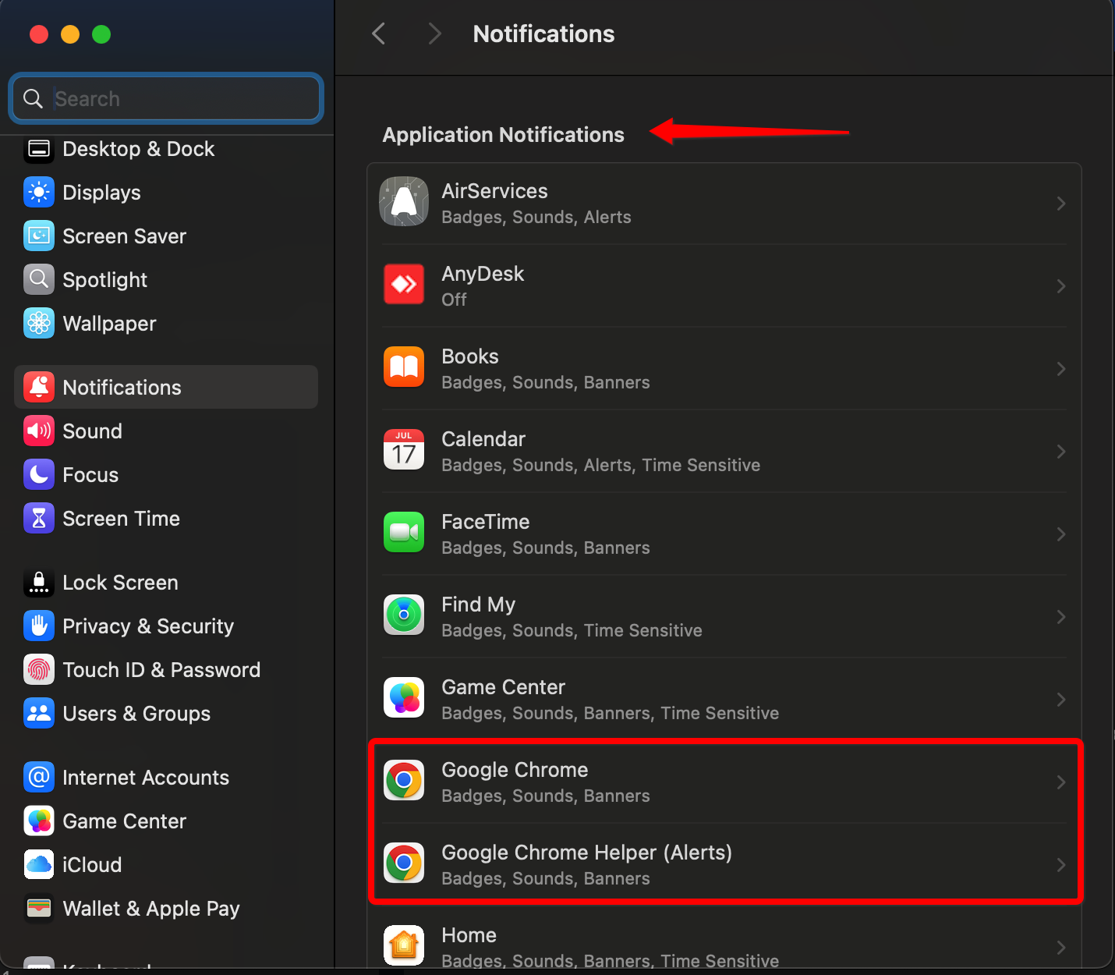Click the AirServices app icon
The height and width of the screenshot is (975, 1115).
click(404, 201)
